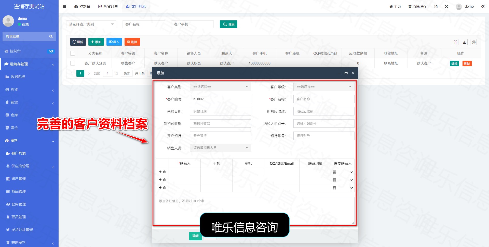Click the column filter grid icon

pos(455,42)
